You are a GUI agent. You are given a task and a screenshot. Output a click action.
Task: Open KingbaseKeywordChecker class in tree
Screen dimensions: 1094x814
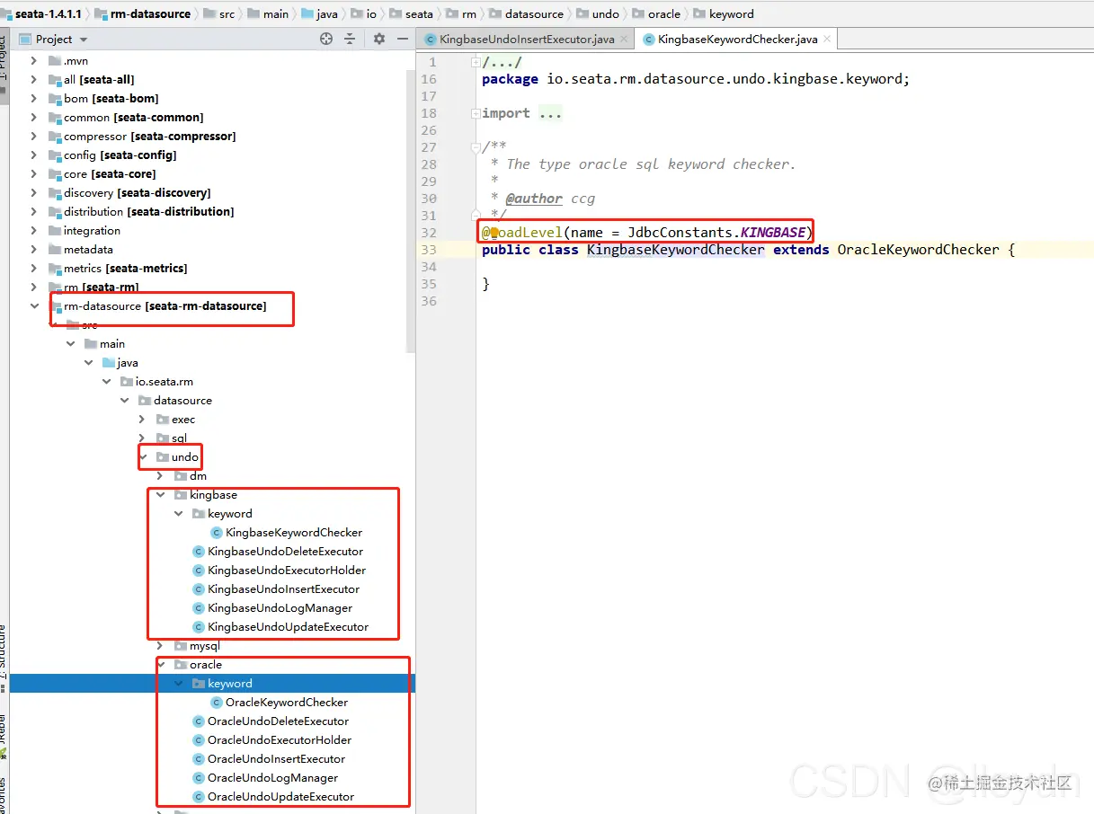294,533
